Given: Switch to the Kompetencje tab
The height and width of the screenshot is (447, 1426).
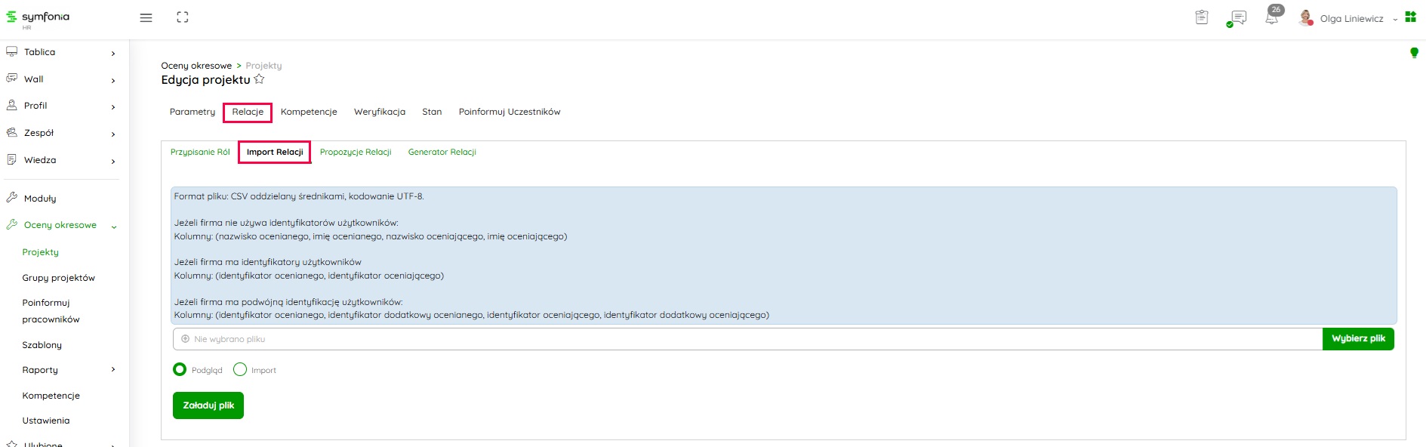Looking at the screenshot, I should 309,112.
